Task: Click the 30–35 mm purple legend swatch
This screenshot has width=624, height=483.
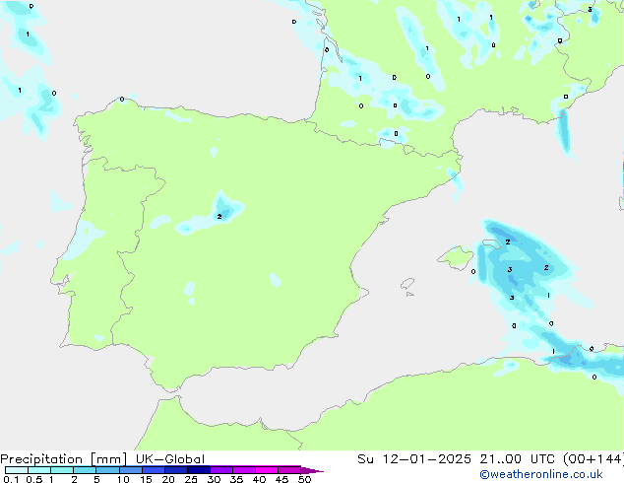Action: pos(221,470)
